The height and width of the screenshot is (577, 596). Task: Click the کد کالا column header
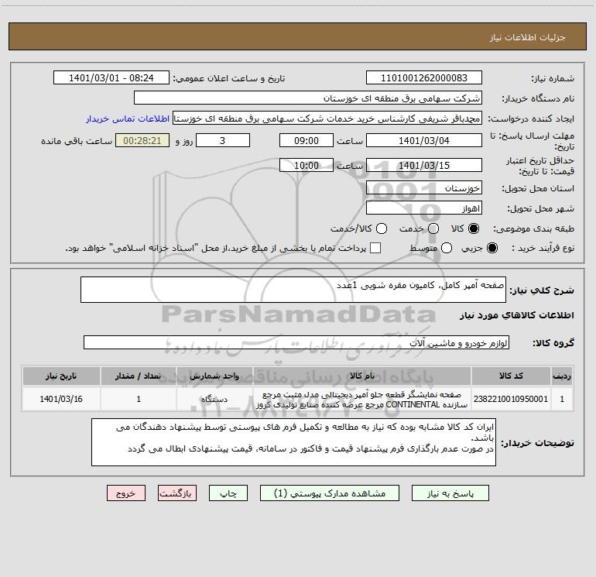pyautogui.click(x=511, y=376)
